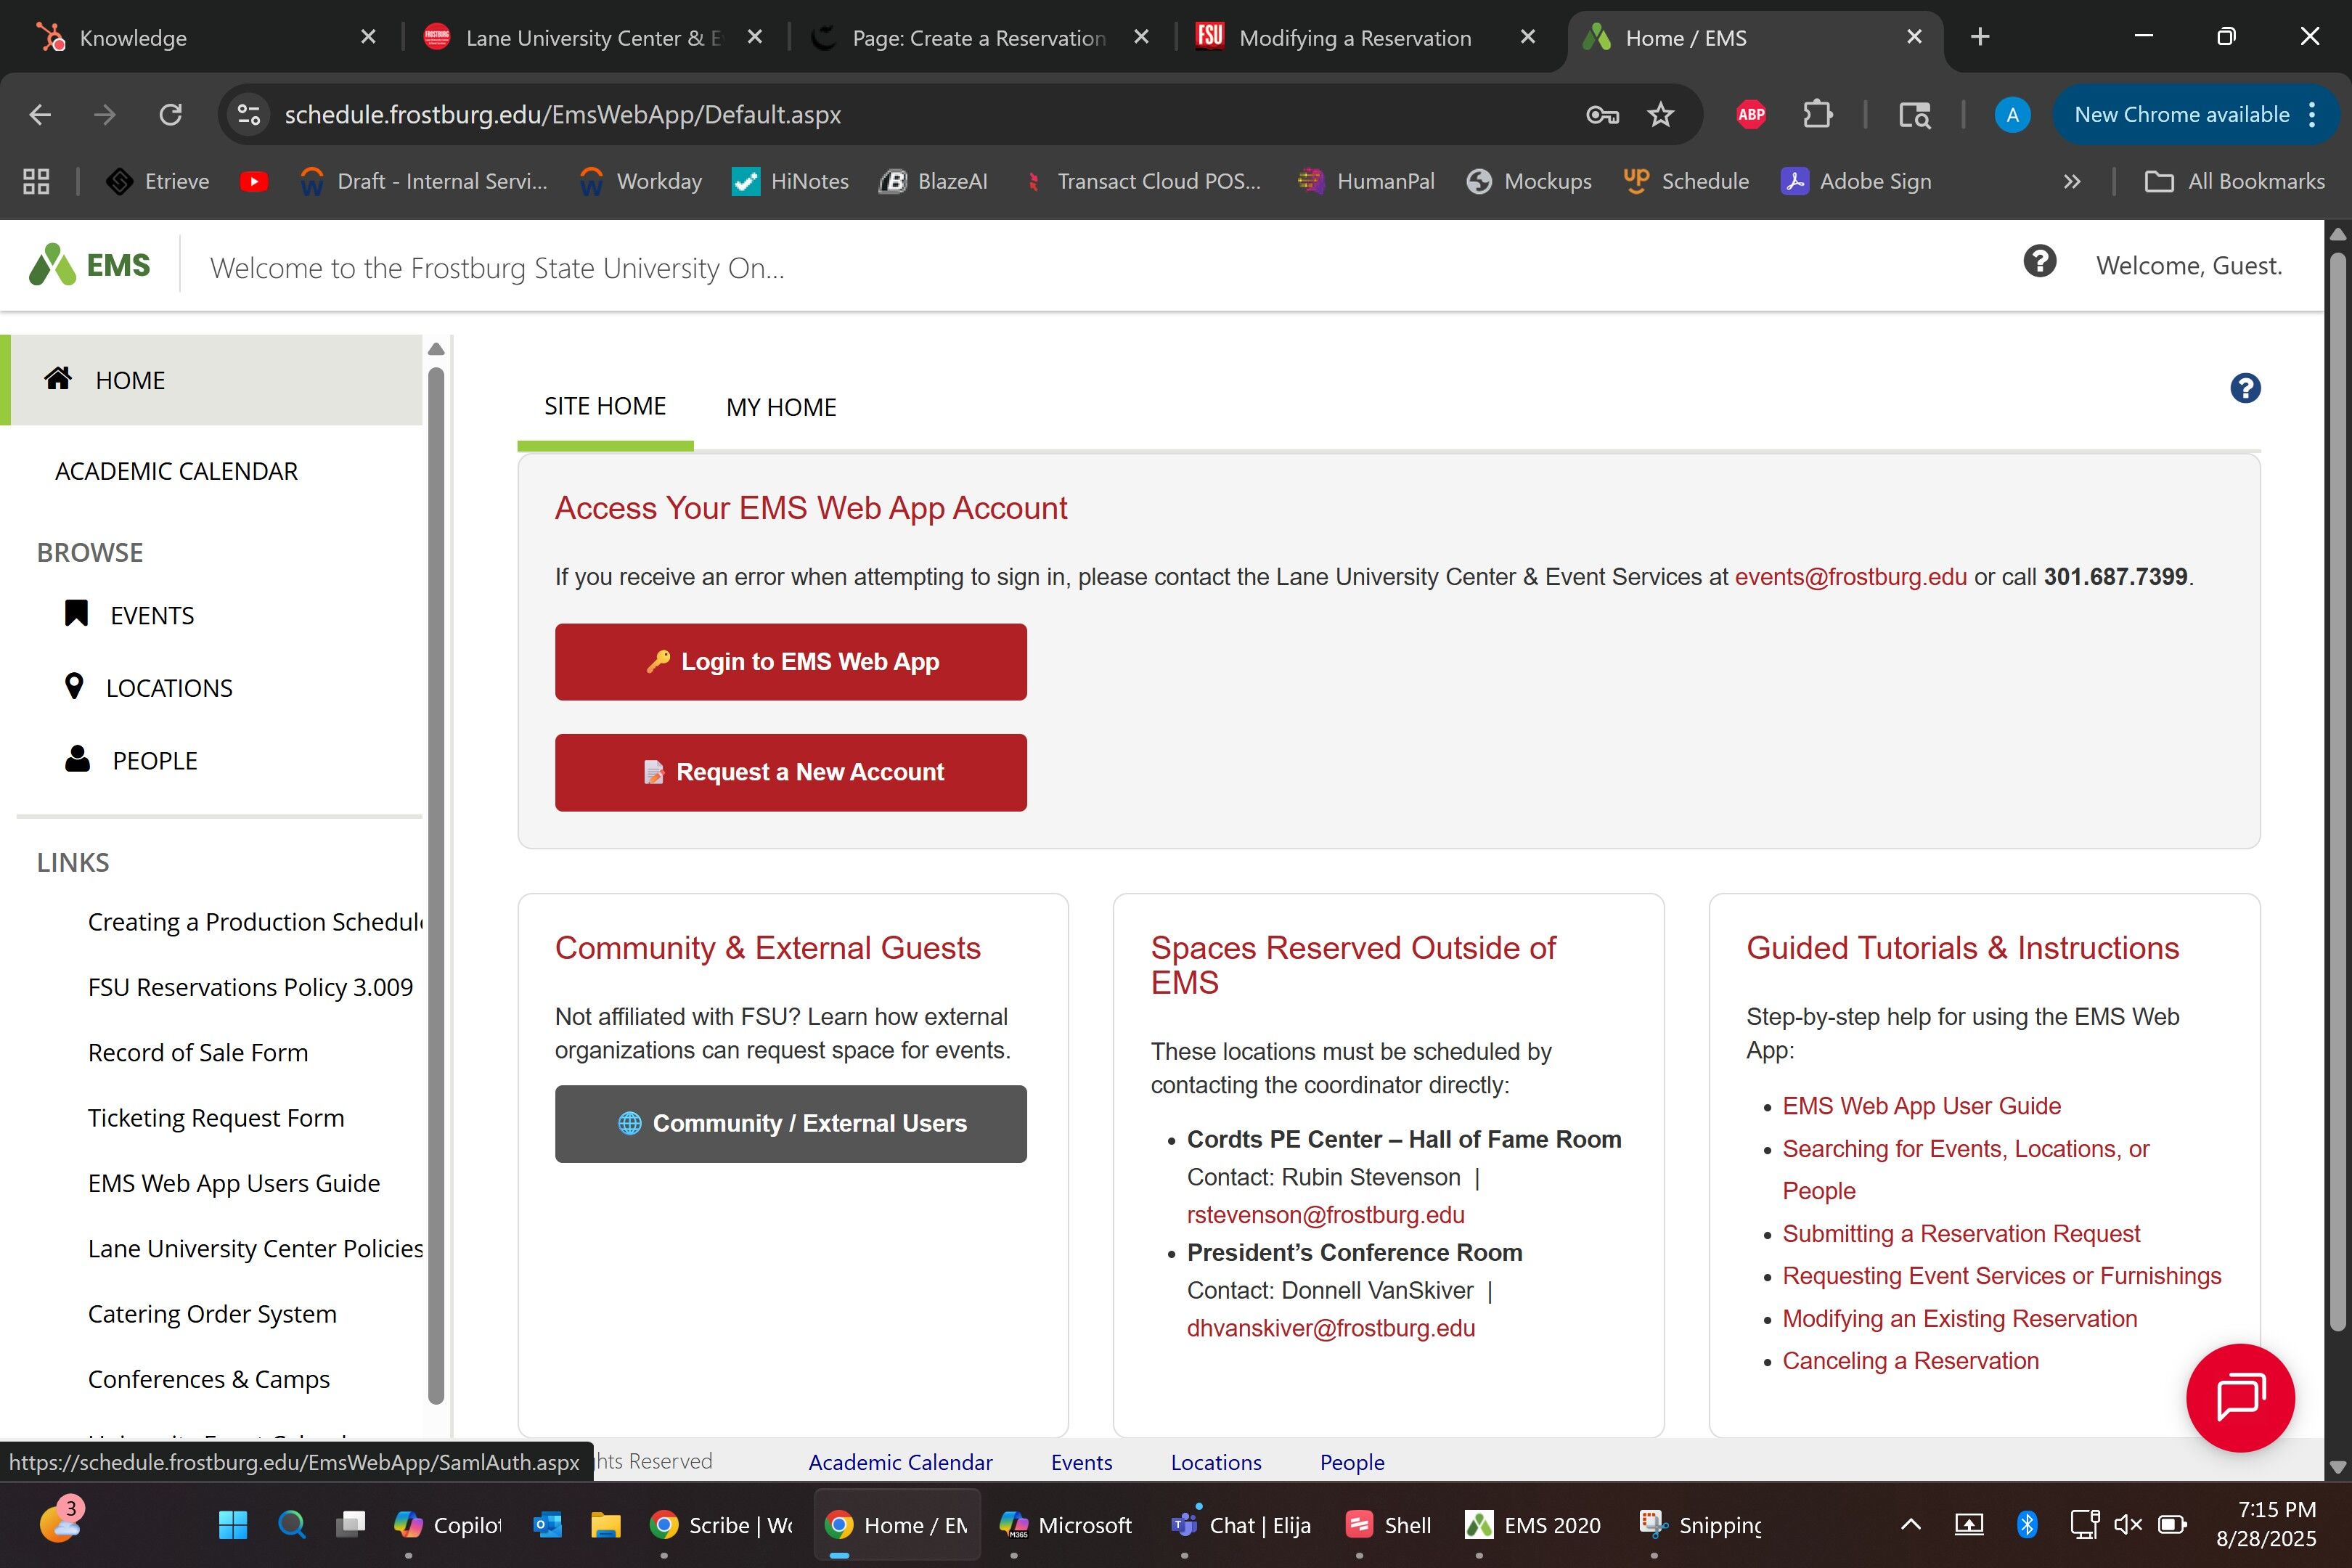
Task: Click Community / External Users button
Action: [x=790, y=1123]
